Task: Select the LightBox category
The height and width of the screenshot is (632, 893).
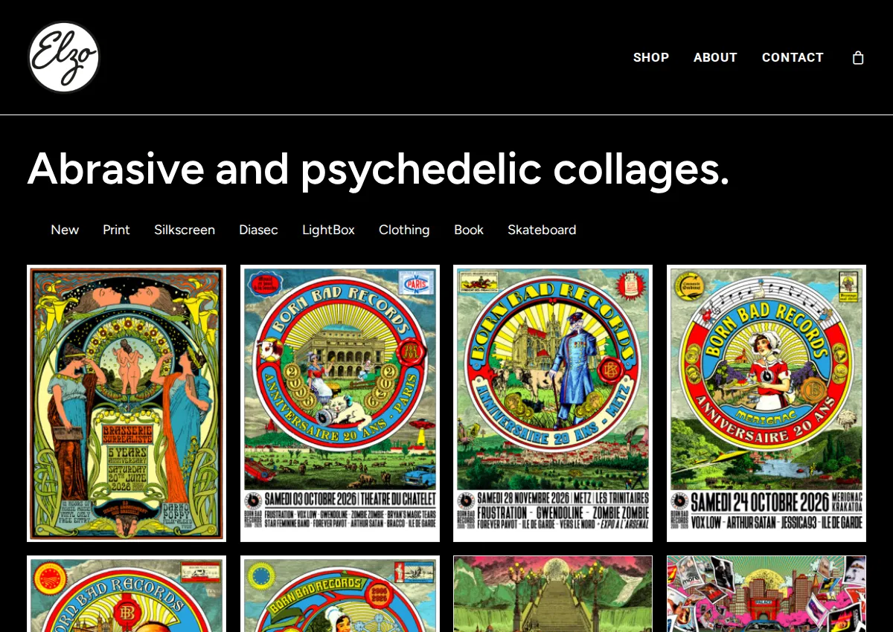Action: pos(328,230)
